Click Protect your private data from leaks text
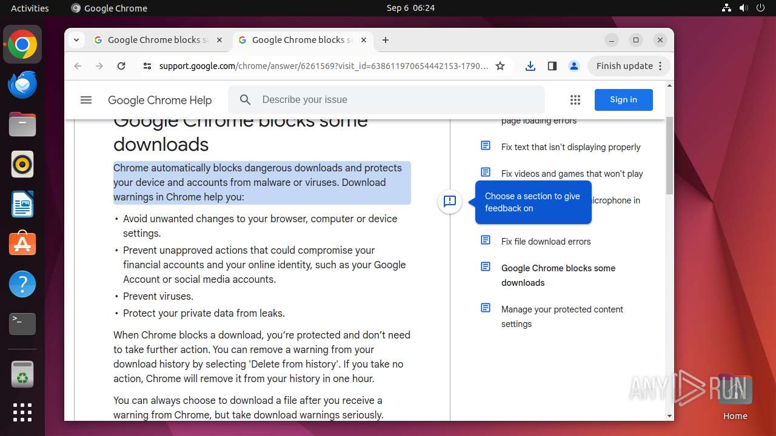 tap(204, 313)
